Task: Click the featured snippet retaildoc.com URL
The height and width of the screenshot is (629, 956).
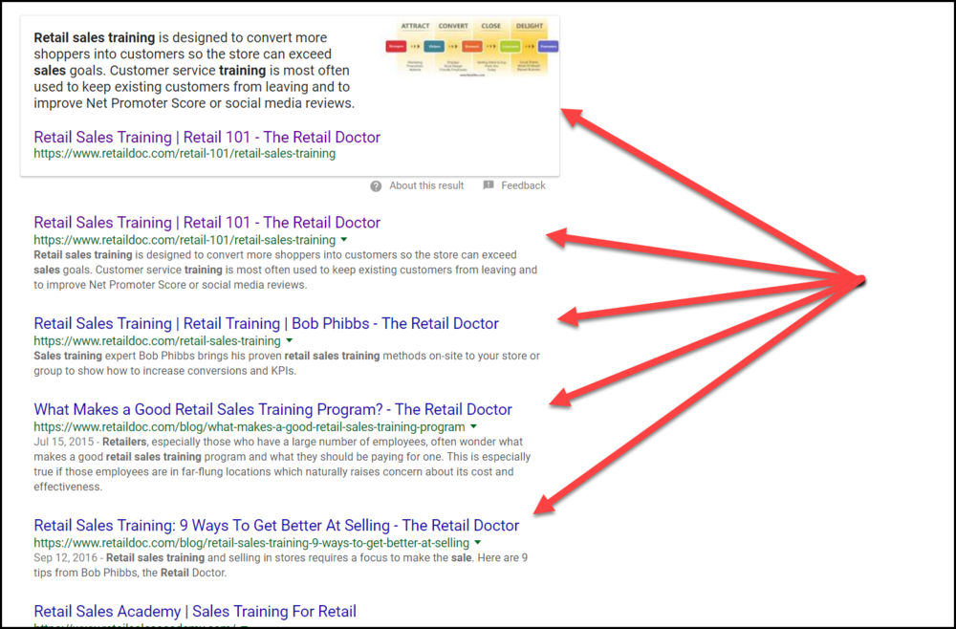Action: pos(185,154)
